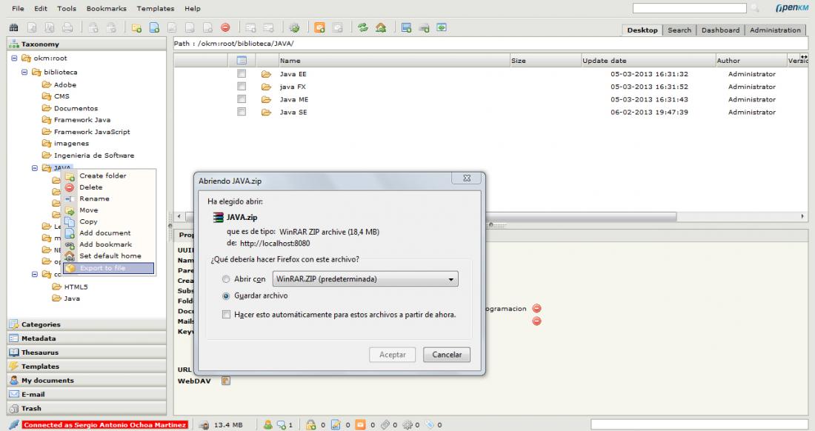Click the add document toolbar icon
The image size is (815, 431).
pyautogui.click(x=153, y=27)
